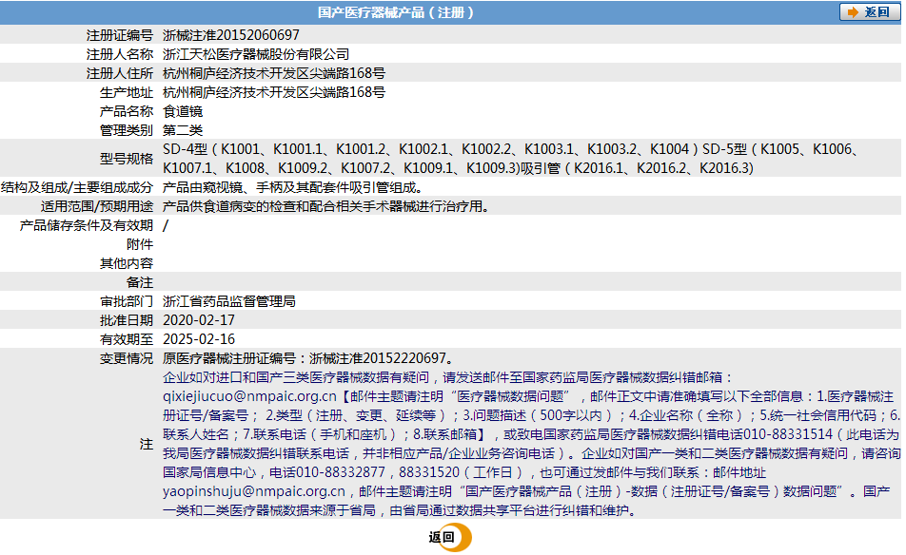
Task: Select registration number 浙械注准20152060697
Action: click(x=231, y=35)
